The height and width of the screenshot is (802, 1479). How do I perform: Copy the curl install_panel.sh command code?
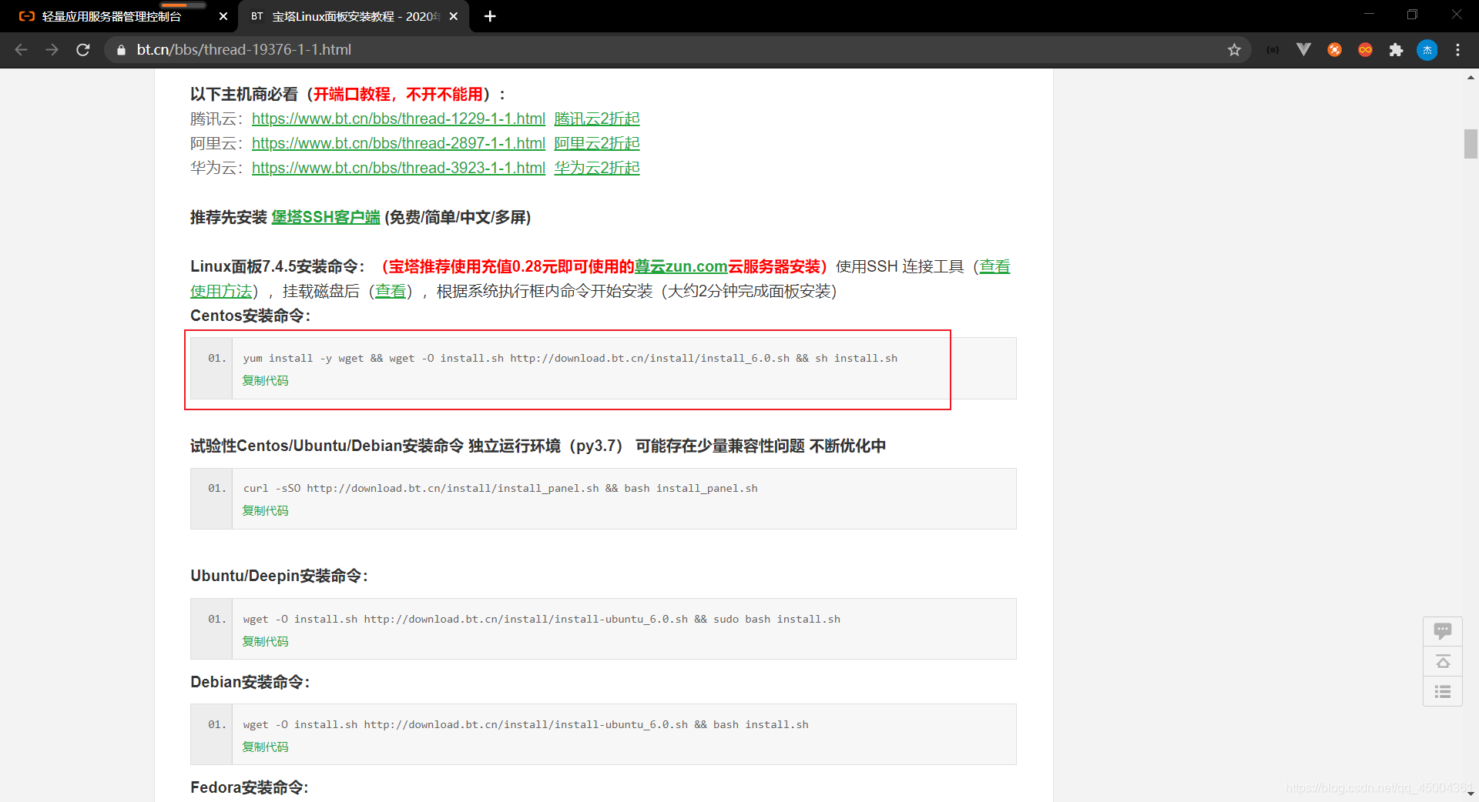(x=266, y=510)
